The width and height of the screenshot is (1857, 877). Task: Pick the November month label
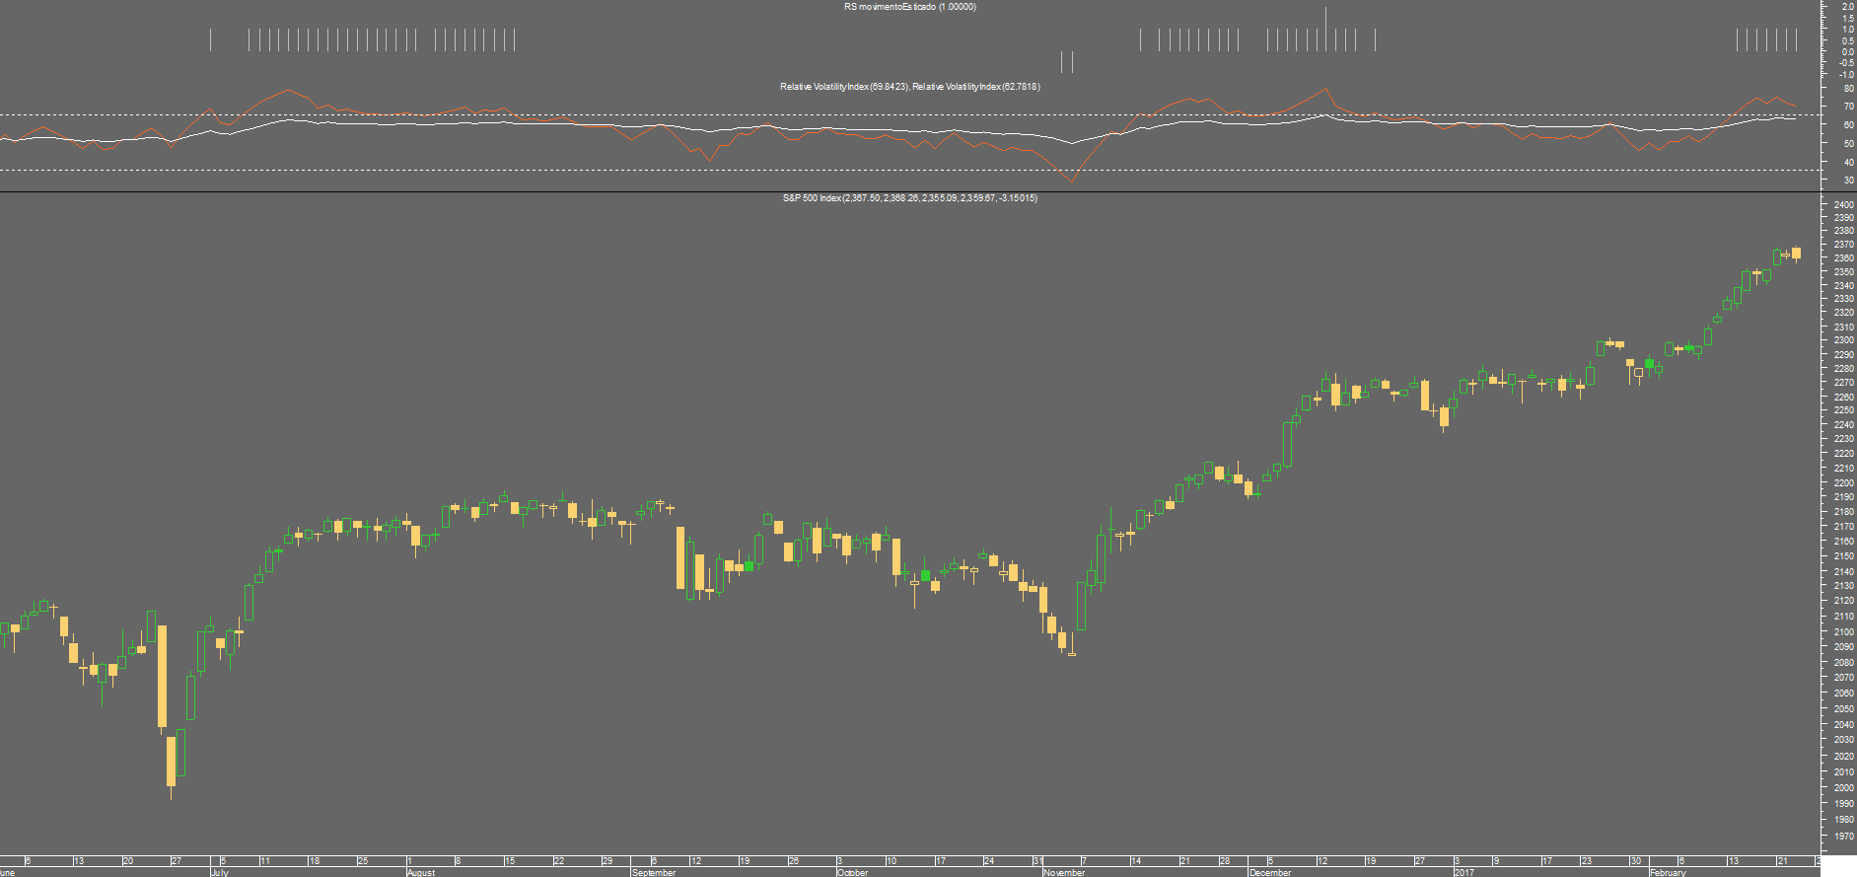coord(1064,872)
